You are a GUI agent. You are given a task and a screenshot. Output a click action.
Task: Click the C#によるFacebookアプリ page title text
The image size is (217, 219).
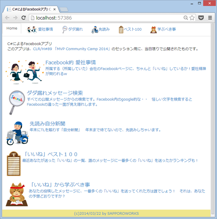point(30,44)
